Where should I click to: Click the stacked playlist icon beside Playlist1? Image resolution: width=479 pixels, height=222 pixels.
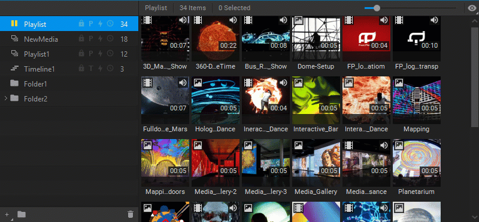click(14, 54)
